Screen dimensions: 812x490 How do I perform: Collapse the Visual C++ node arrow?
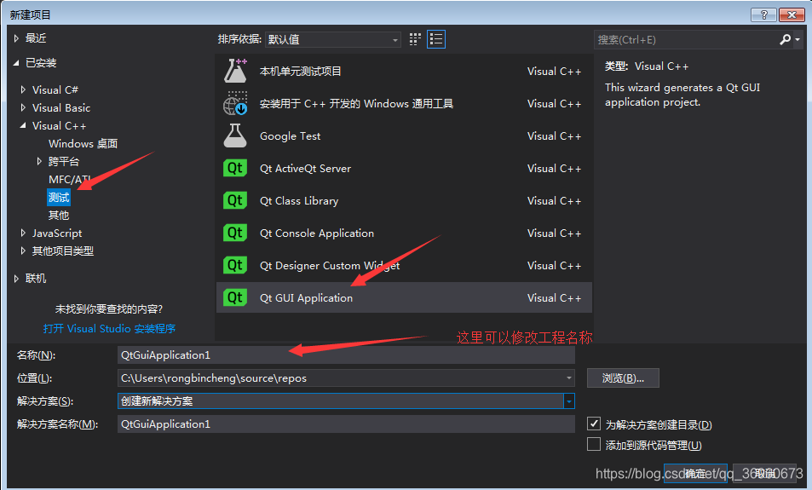tap(23, 125)
